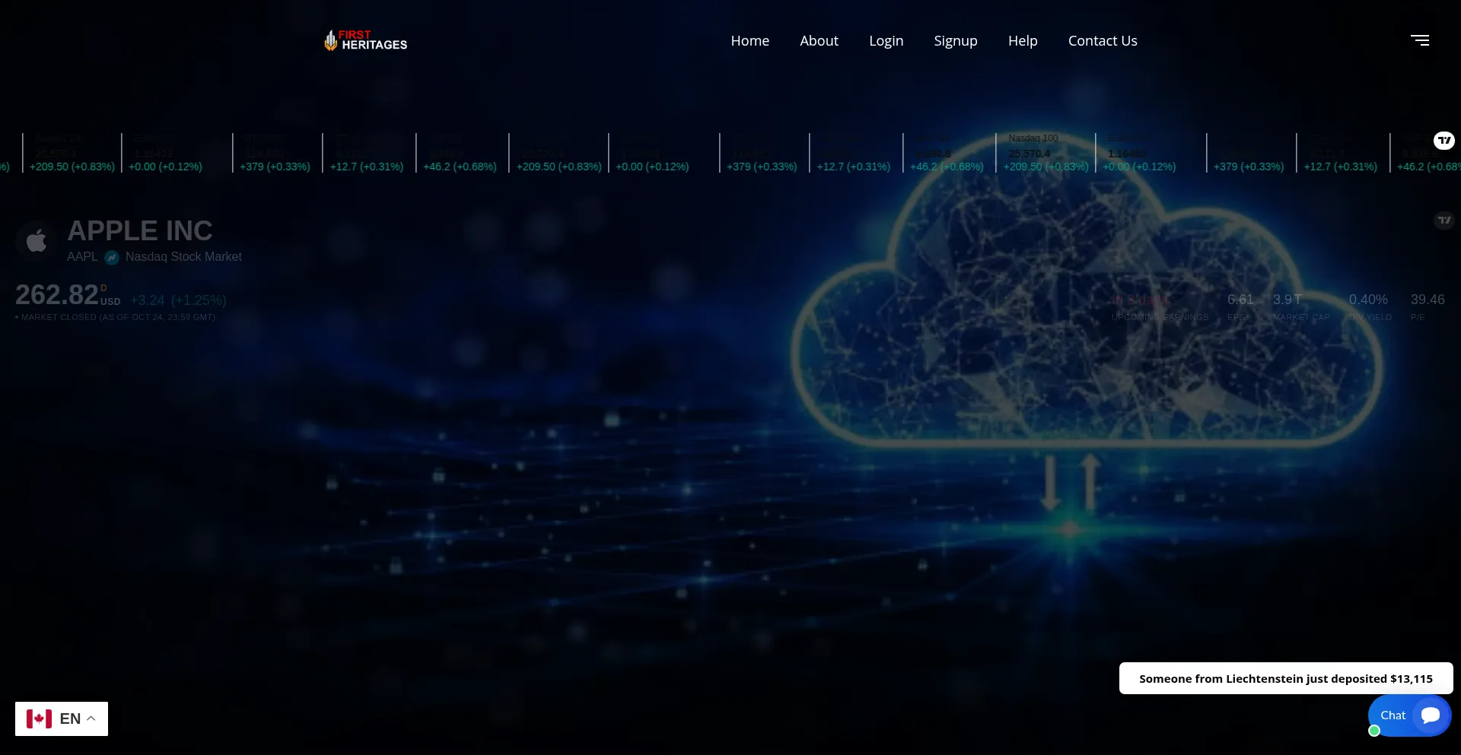Click the Contact Us link
The height and width of the screenshot is (755, 1461).
tap(1102, 41)
